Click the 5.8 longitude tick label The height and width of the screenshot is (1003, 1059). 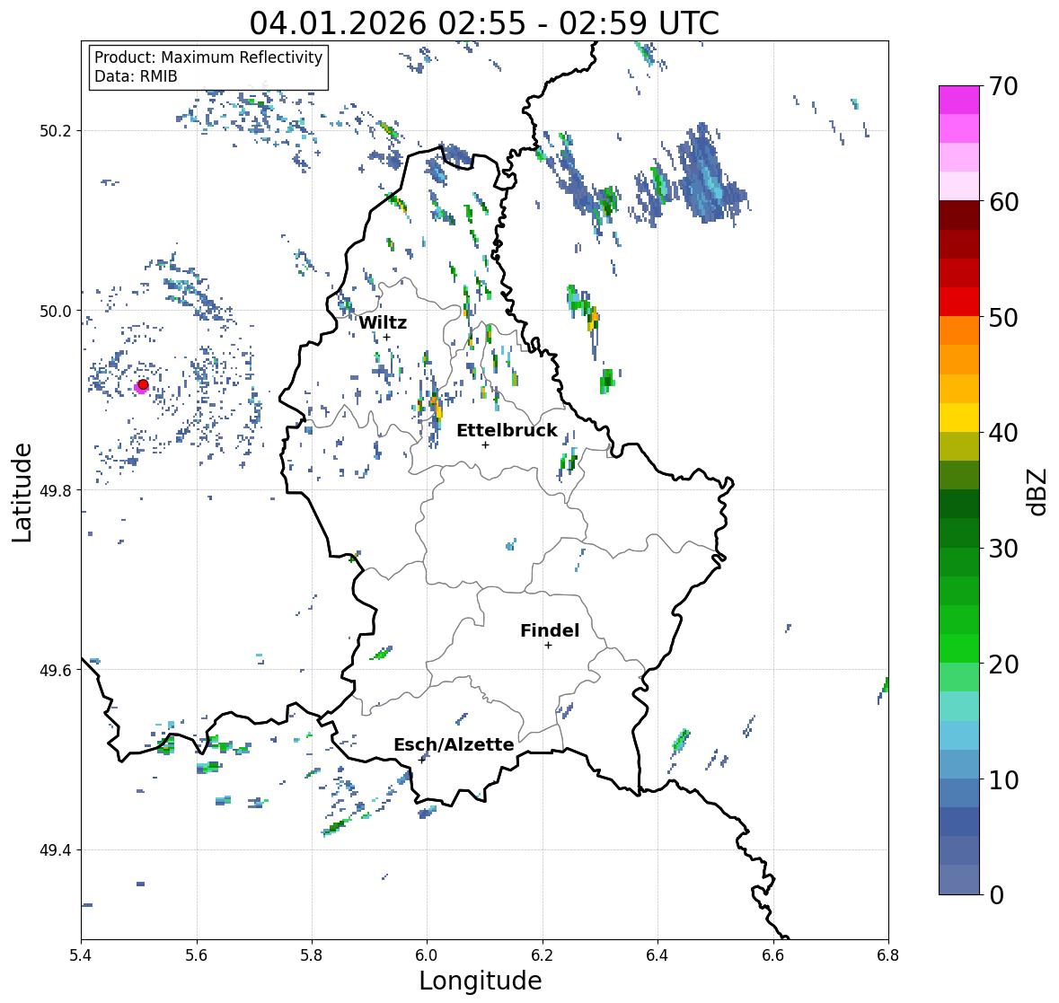[x=312, y=955]
